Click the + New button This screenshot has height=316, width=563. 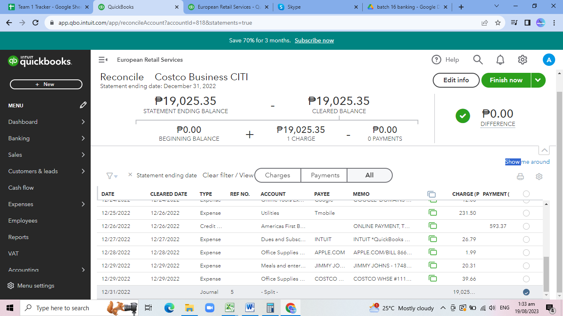tap(46, 84)
